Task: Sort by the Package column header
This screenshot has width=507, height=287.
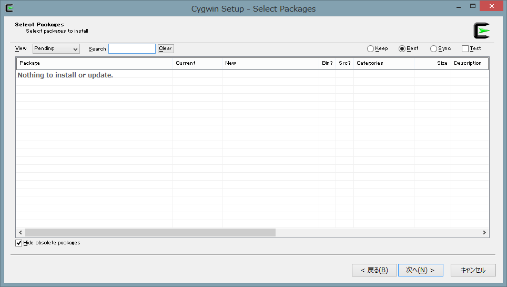Action: pyautogui.click(x=95, y=63)
